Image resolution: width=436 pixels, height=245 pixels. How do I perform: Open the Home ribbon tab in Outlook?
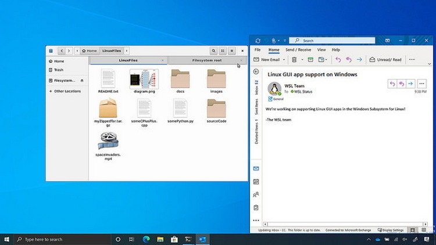click(x=274, y=50)
